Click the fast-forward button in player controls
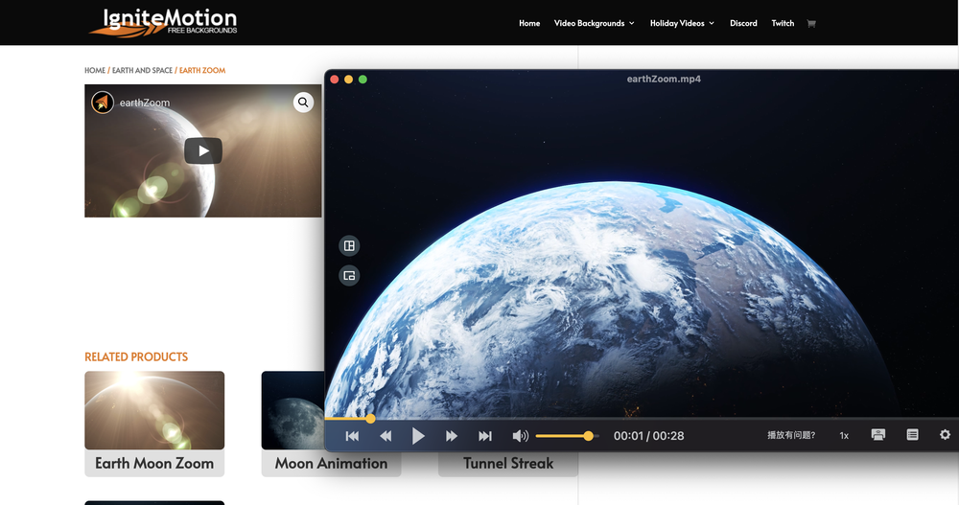Viewport: 959px width, 505px height. coord(452,436)
